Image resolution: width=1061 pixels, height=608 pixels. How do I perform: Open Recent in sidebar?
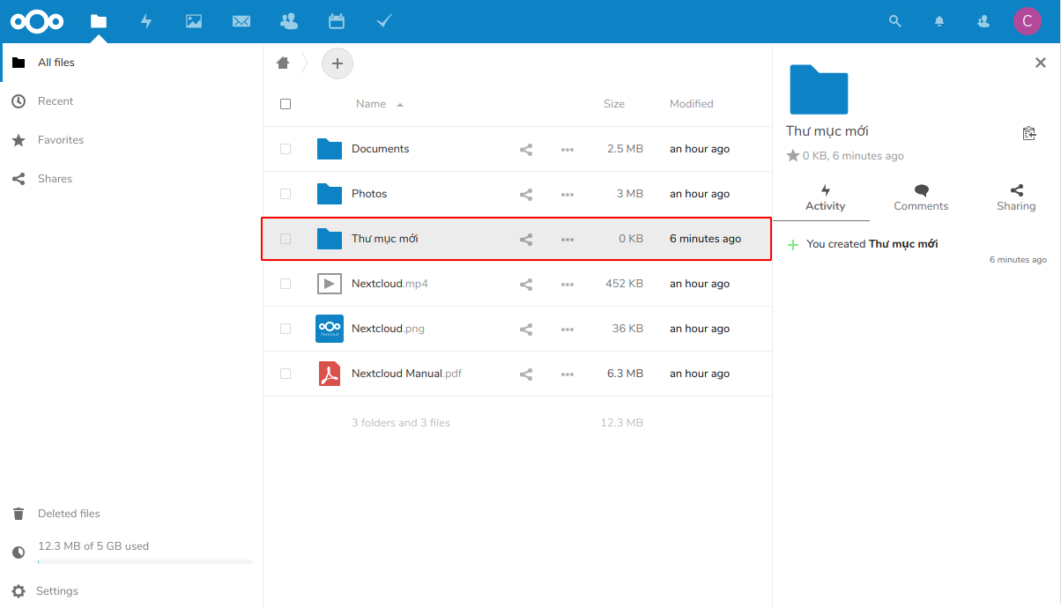[x=132, y=101]
